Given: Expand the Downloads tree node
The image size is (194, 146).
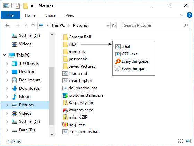Looking at the screenshot, I should tap(7, 88).
